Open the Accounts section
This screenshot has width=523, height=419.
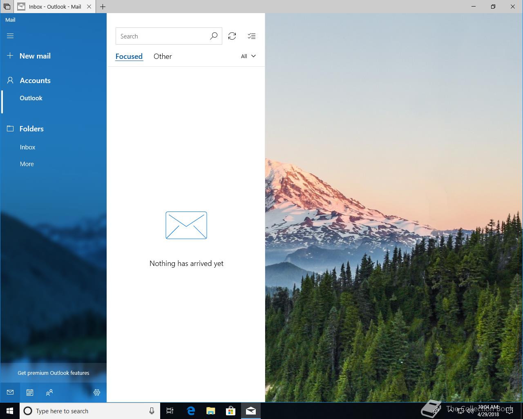29,81
